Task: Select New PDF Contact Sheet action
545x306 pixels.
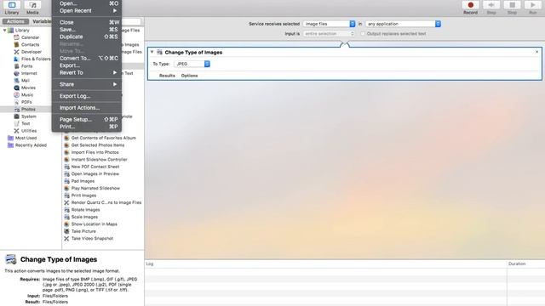Action: pos(95,167)
